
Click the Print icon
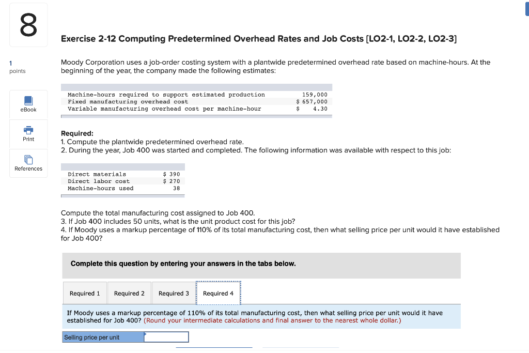point(28,130)
